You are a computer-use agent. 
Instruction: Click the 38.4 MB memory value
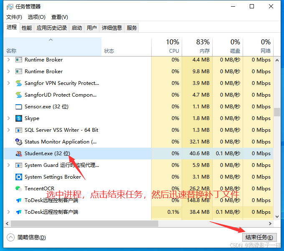[200, 212]
